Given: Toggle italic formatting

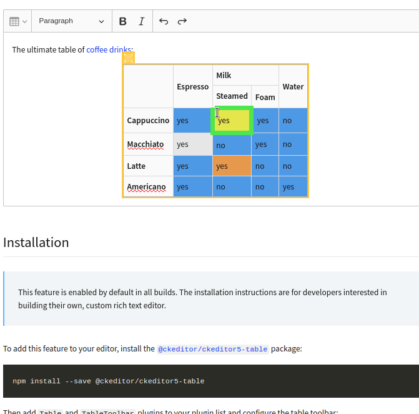Looking at the screenshot, I should coord(141,21).
